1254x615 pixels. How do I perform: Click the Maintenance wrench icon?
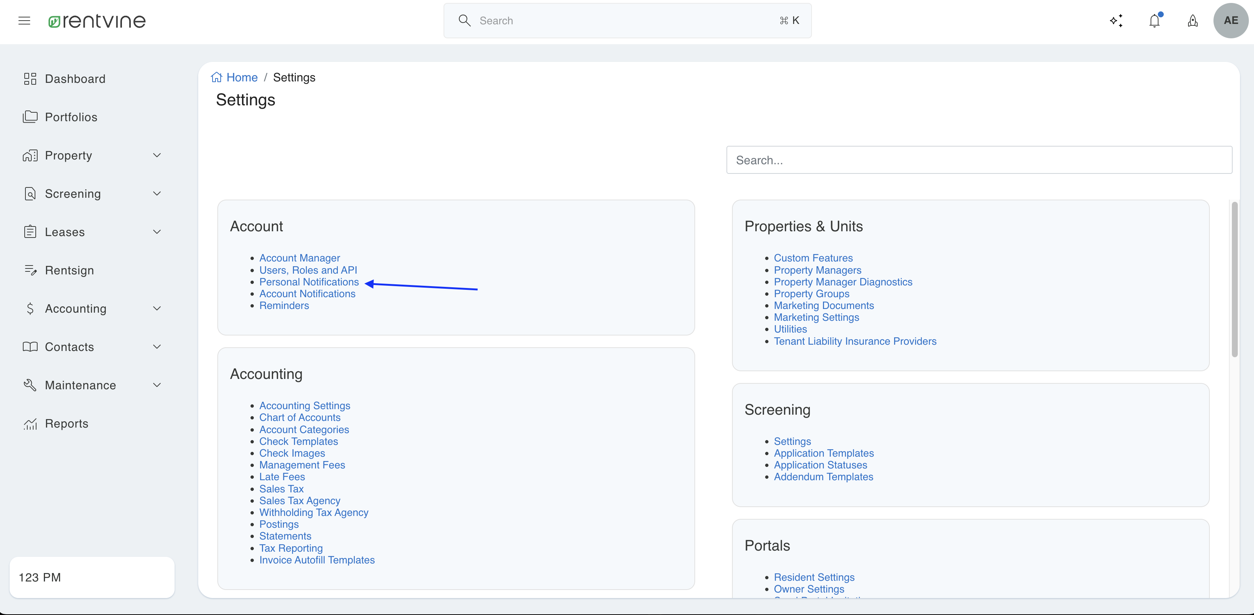(x=30, y=385)
